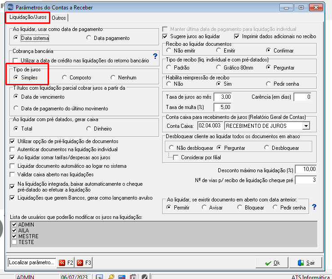Image resolution: width=332 pixels, height=279 pixels.
Task: Click Desconto máximo na liquidação field
Action: 306,169
